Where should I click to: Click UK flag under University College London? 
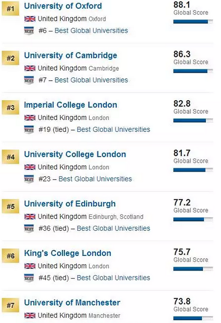coord(30,167)
